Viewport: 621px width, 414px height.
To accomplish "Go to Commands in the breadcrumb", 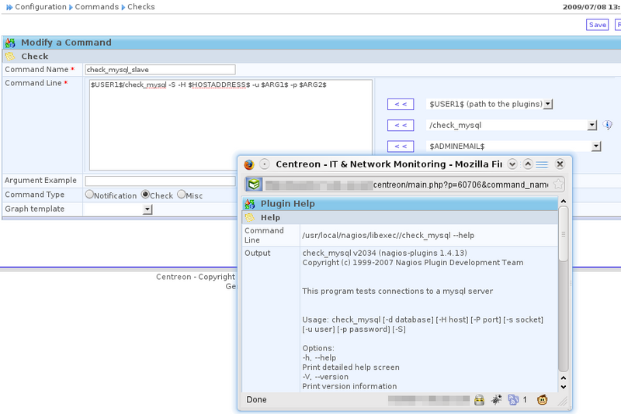I will point(96,7).
